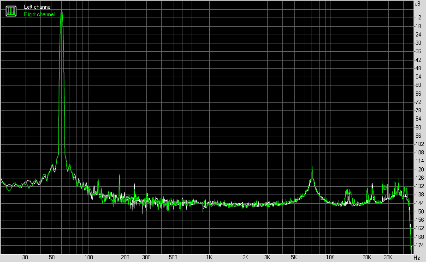The image size is (426, 262).
Task: Click the '-96' dB scale label
Action: pos(418,136)
